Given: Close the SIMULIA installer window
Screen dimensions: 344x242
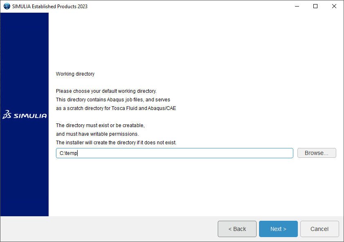Looking at the screenshot, I should [x=334, y=6].
